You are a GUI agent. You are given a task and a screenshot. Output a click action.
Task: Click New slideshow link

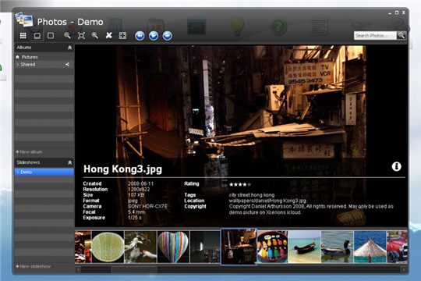(34, 266)
